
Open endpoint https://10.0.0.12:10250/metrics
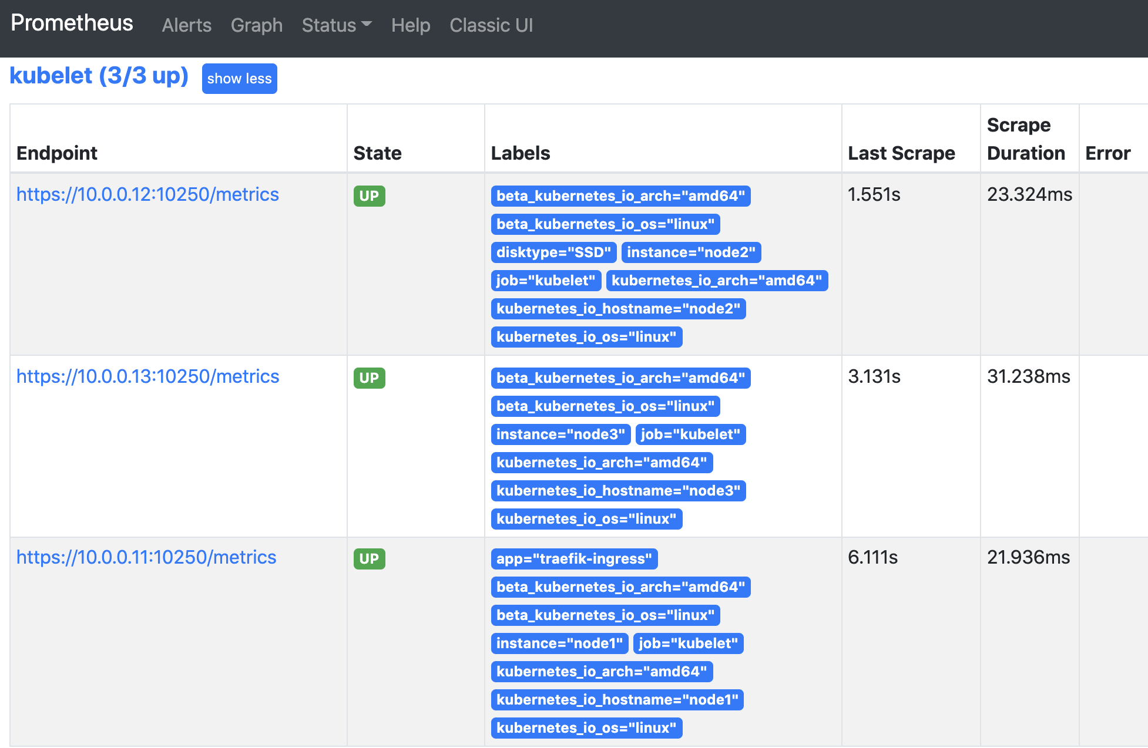tap(147, 194)
